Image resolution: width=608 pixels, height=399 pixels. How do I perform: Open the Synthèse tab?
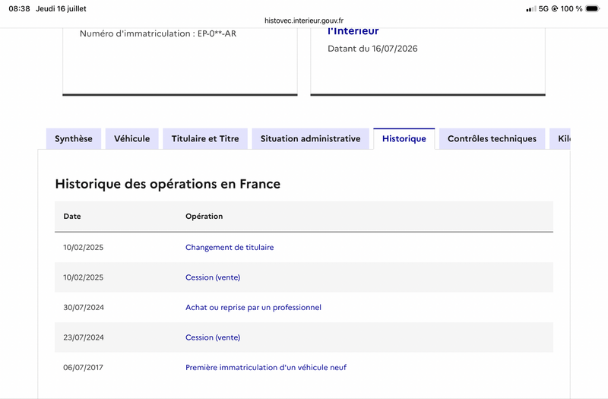73,139
